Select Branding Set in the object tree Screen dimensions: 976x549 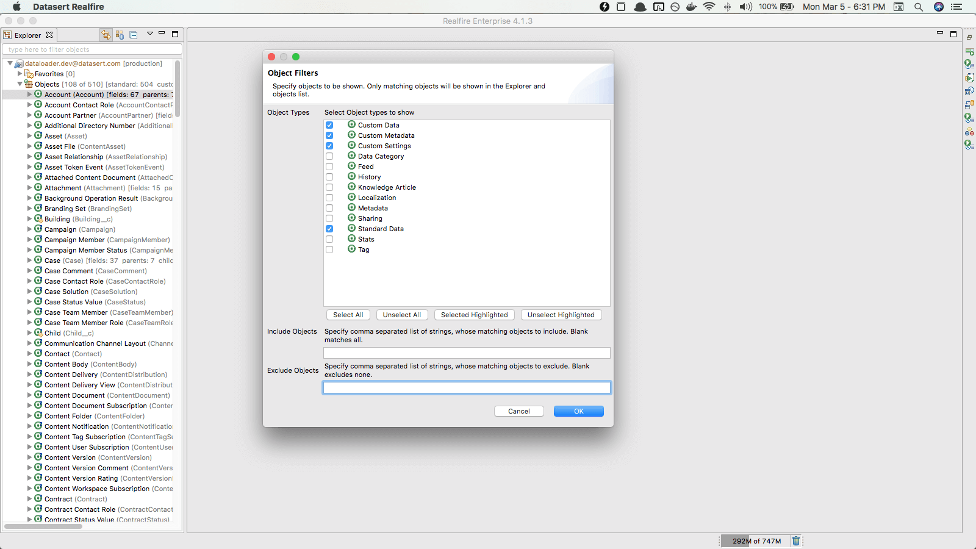click(x=88, y=209)
